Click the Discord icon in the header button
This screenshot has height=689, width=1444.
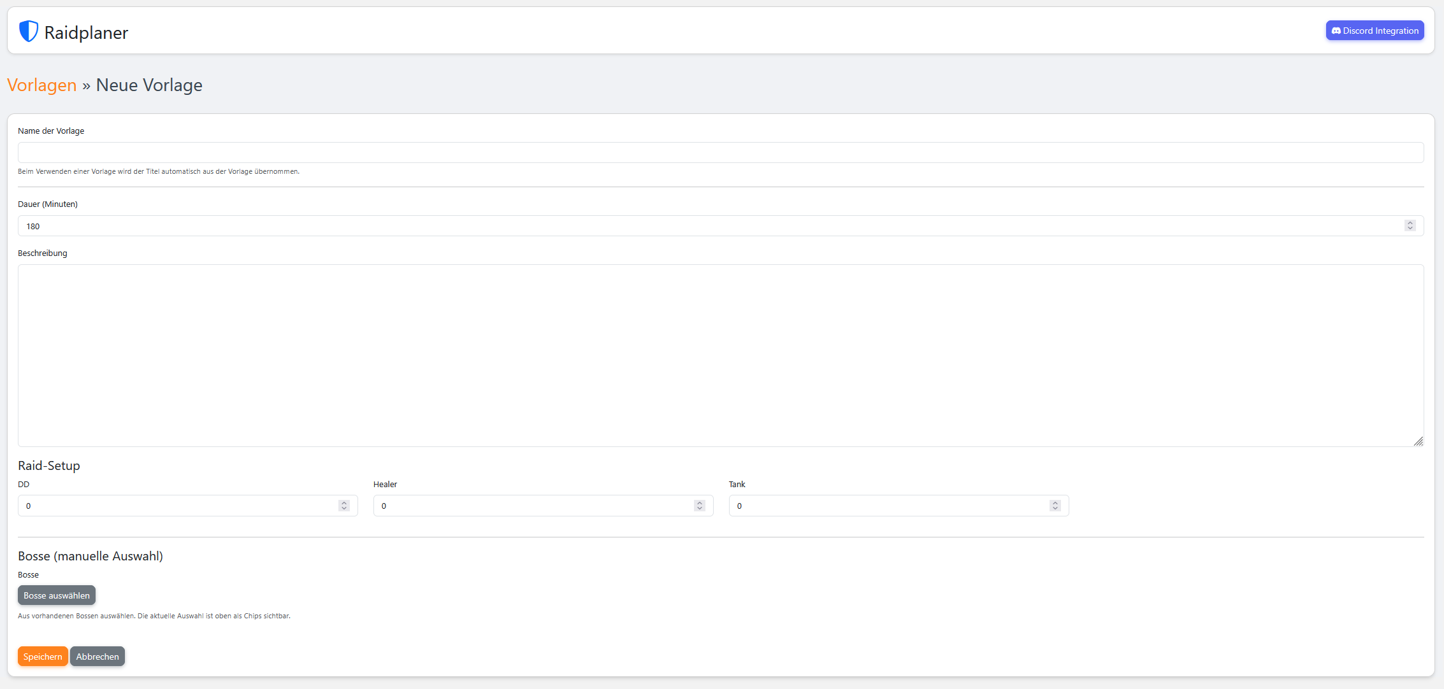1336,30
